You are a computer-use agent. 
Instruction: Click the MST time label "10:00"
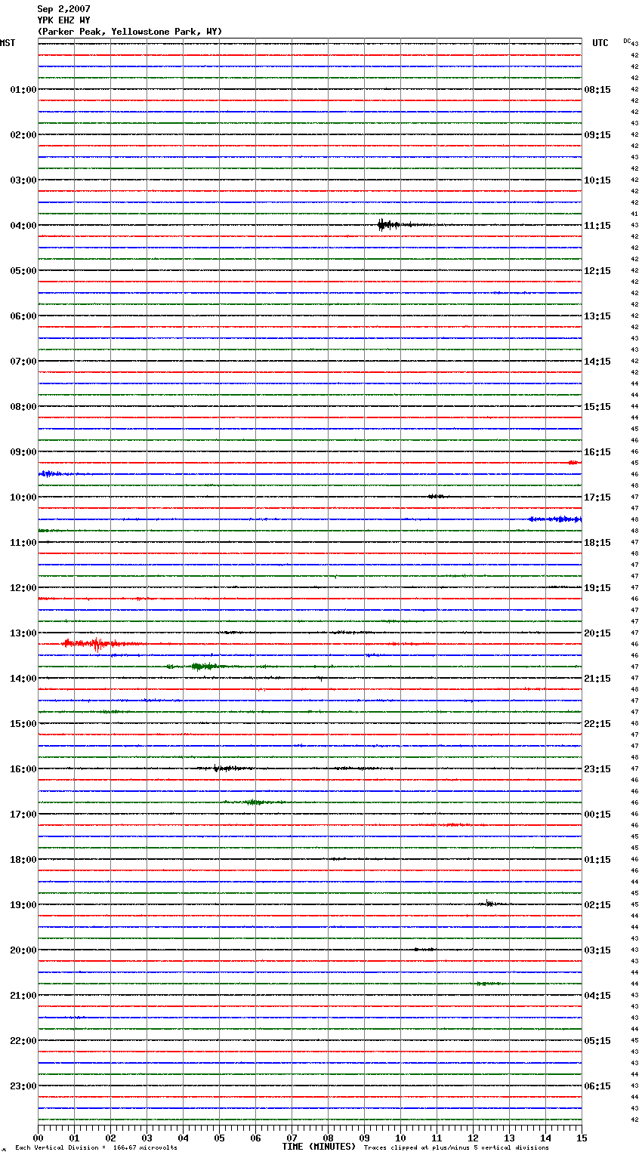click(23, 497)
